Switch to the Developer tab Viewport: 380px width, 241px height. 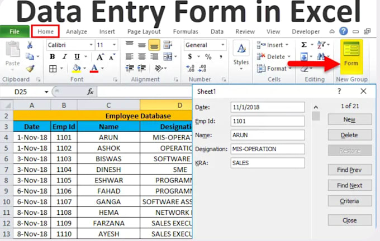pos(306,32)
